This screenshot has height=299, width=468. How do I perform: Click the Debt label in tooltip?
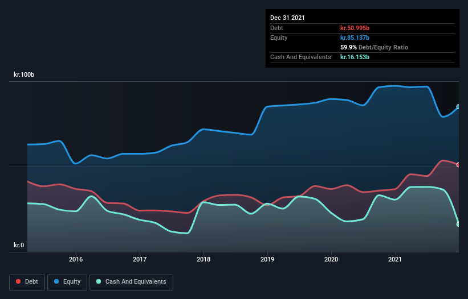pyautogui.click(x=276, y=28)
